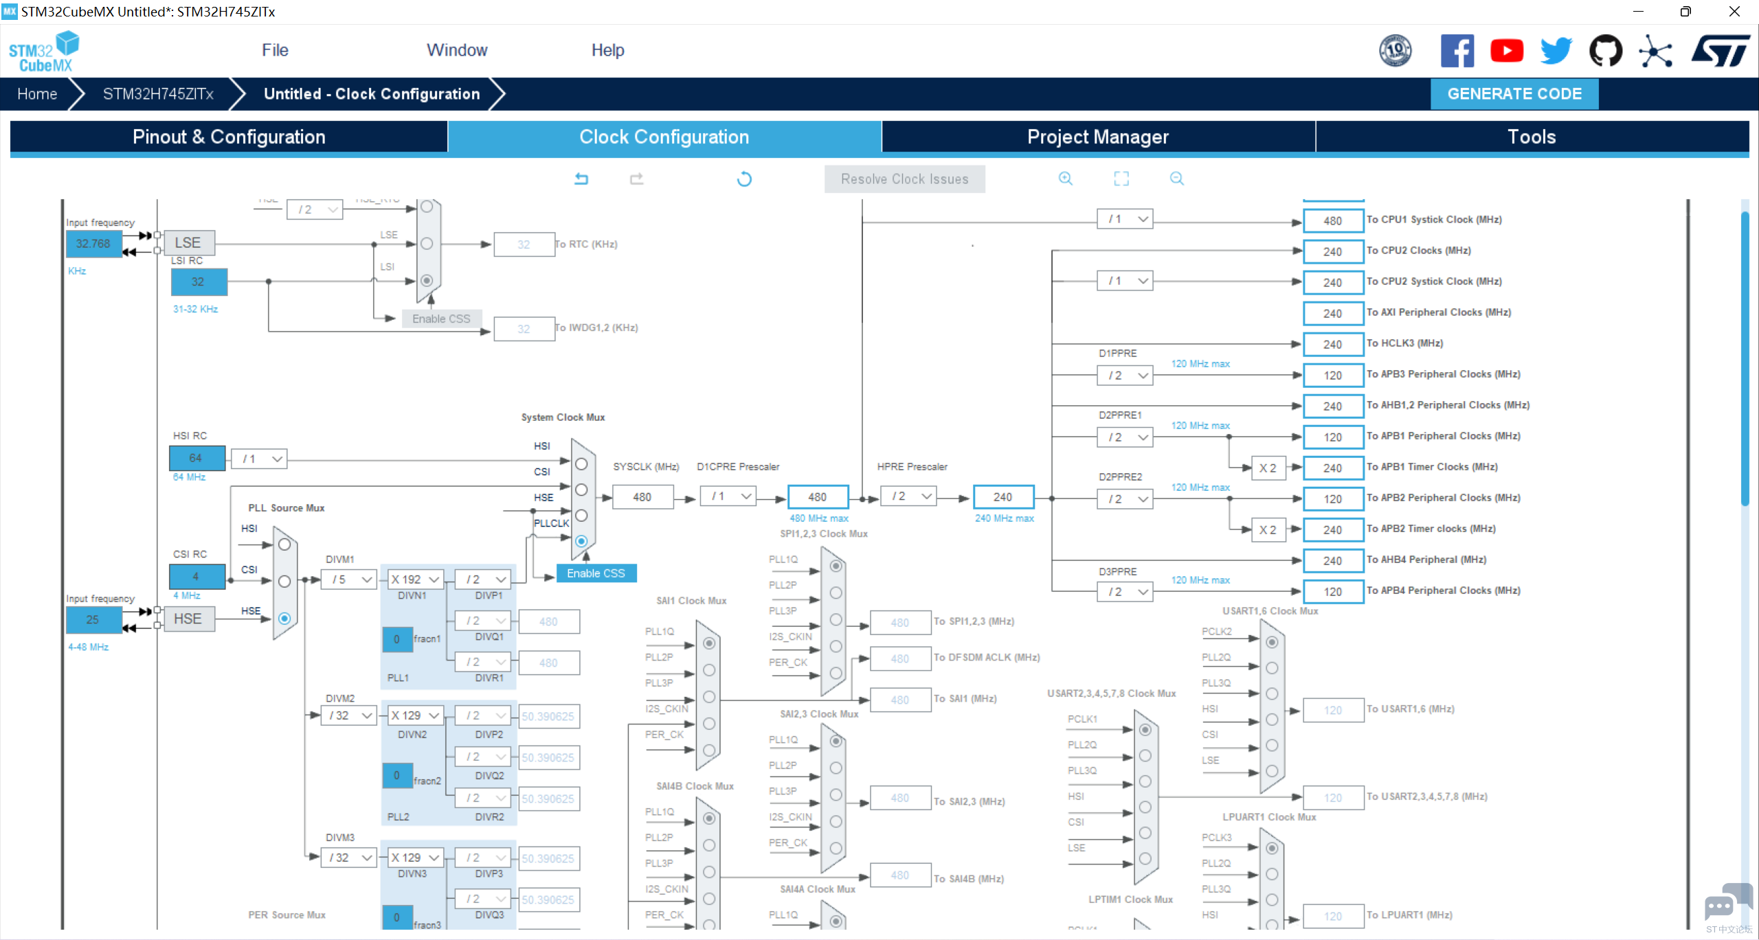Zoom in on the clock diagram

tap(1066, 179)
